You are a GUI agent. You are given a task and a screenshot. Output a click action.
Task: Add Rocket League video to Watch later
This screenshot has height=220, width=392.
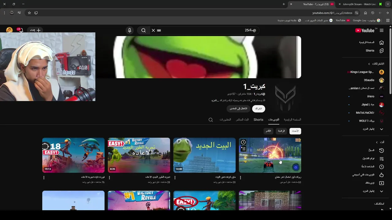(x=243, y=142)
